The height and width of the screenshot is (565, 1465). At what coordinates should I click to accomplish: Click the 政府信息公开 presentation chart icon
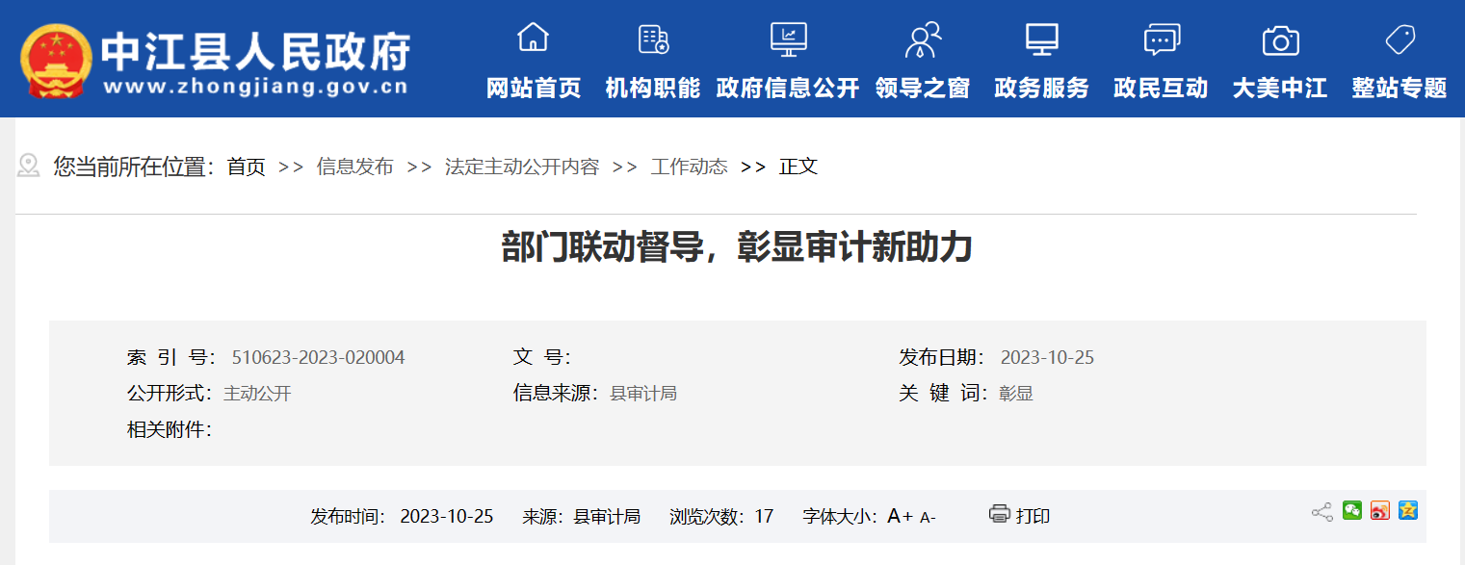[x=788, y=39]
